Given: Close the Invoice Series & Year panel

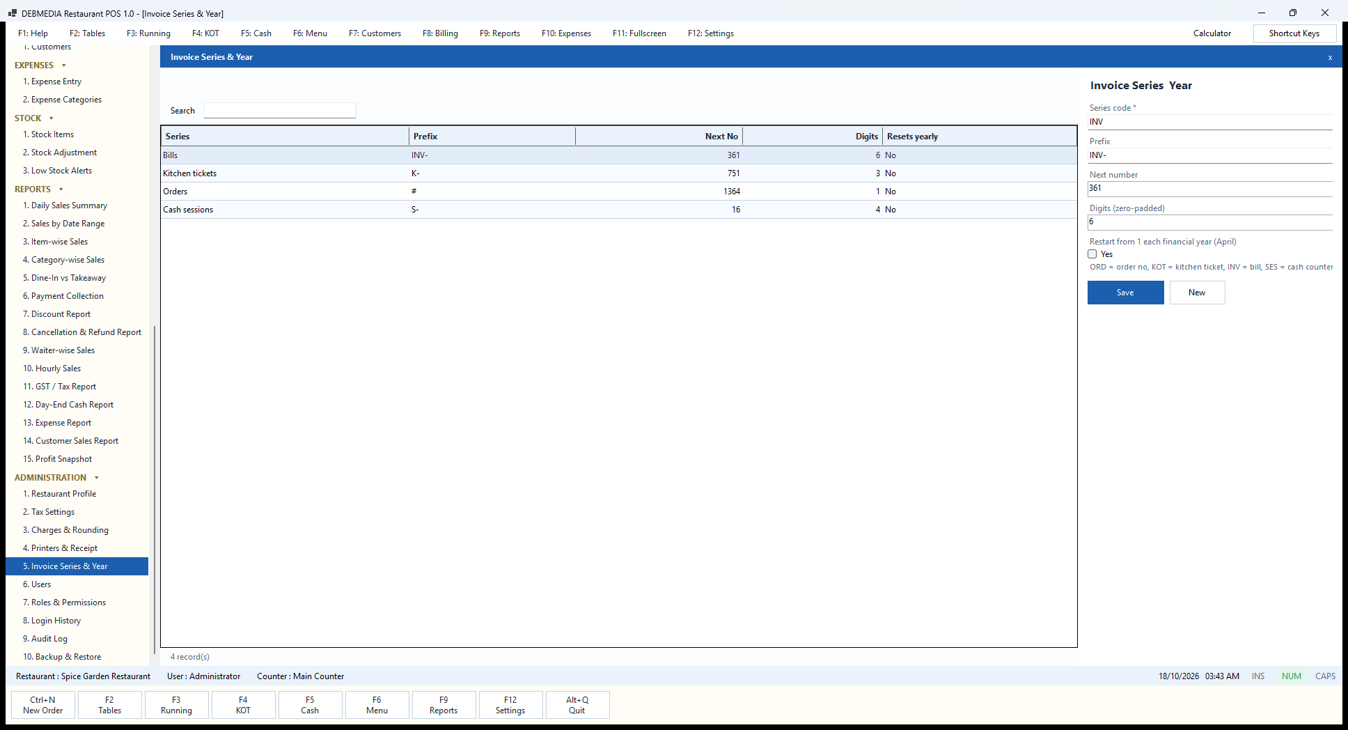Looking at the screenshot, I should point(1330,57).
